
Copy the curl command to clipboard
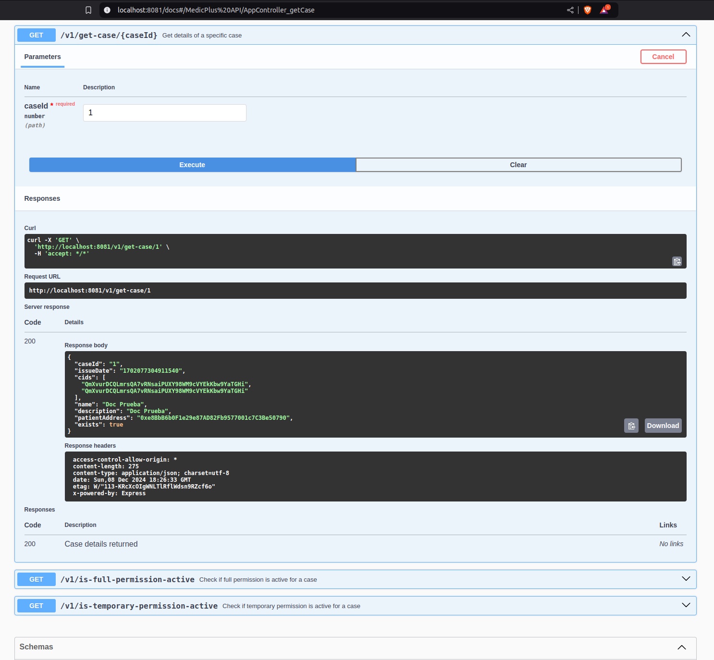677,261
